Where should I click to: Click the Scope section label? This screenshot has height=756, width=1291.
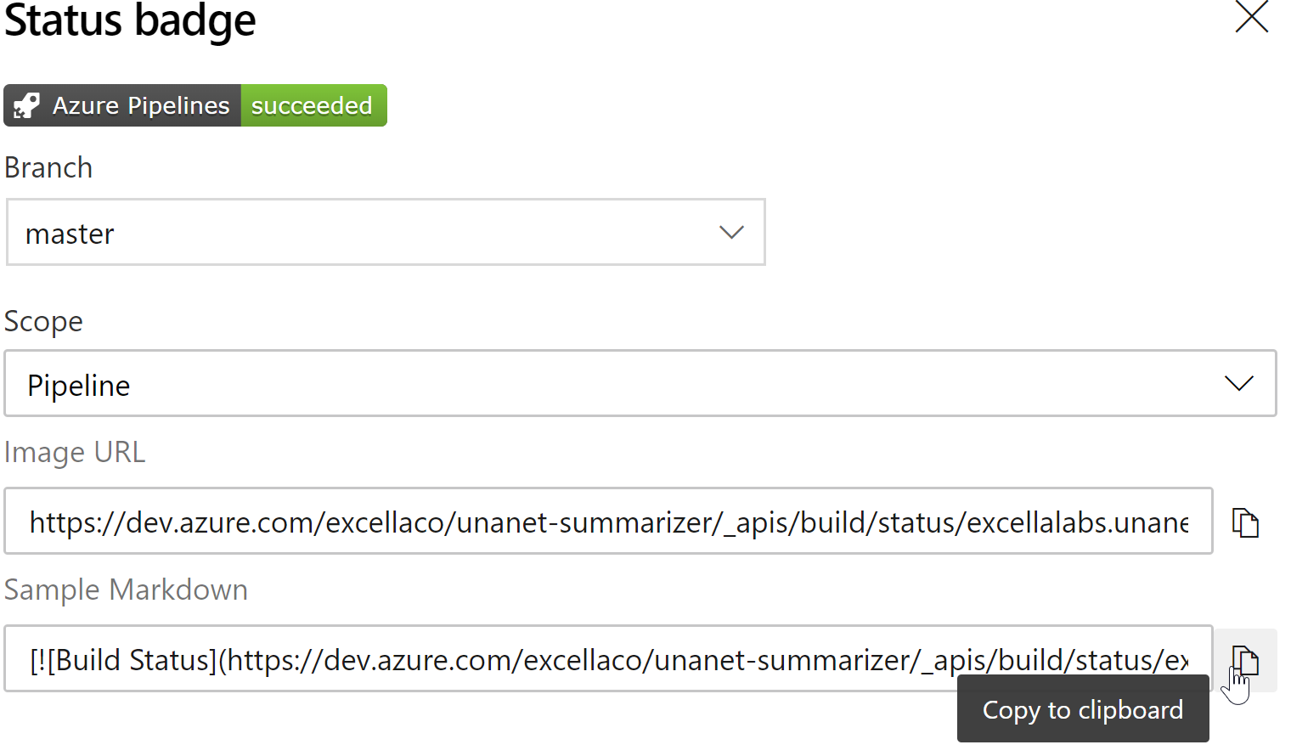43,321
